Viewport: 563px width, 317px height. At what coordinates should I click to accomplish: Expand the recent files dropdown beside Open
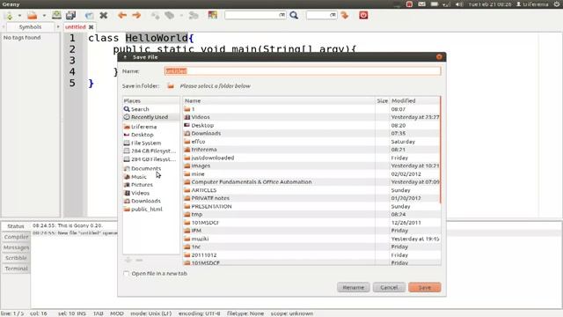[44, 16]
